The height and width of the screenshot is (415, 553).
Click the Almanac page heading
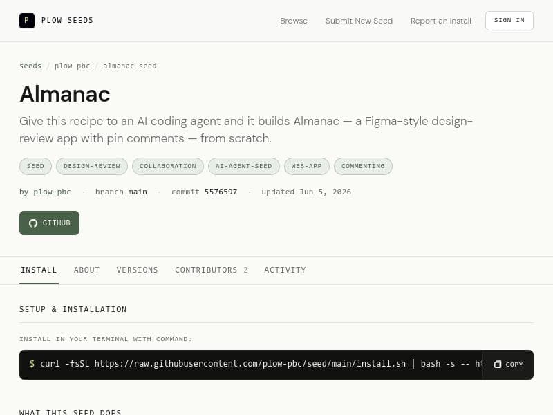tap(65, 94)
